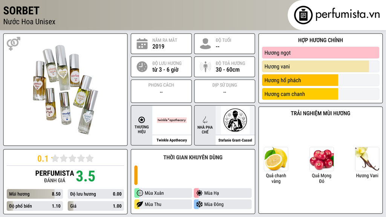
Task: Click the Mùi hương 8.50 score bar
Action: point(35,194)
